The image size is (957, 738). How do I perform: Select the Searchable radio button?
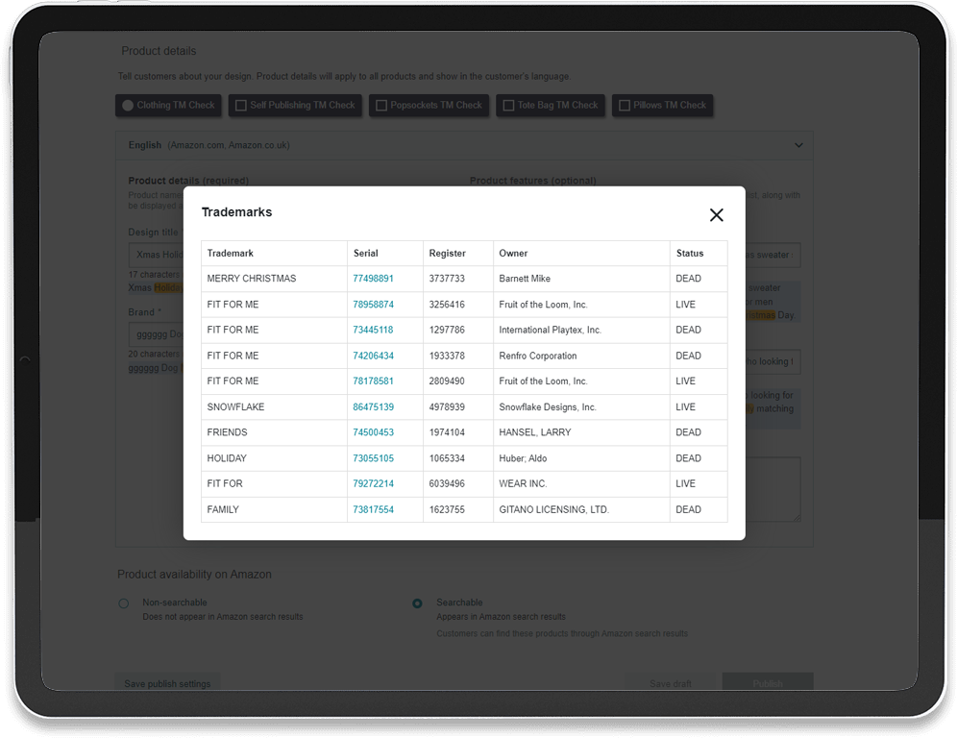click(x=417, y=603)
